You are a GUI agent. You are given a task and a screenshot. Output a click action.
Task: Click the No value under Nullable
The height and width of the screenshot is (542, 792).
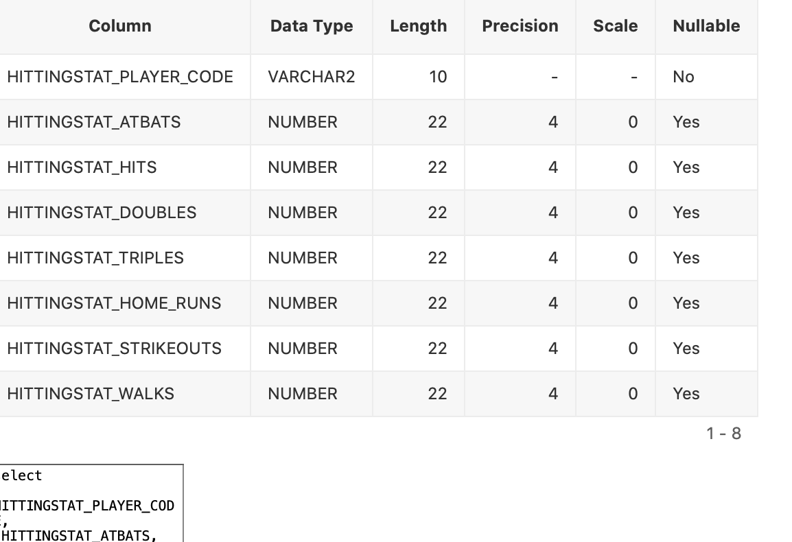coord(683,77)
